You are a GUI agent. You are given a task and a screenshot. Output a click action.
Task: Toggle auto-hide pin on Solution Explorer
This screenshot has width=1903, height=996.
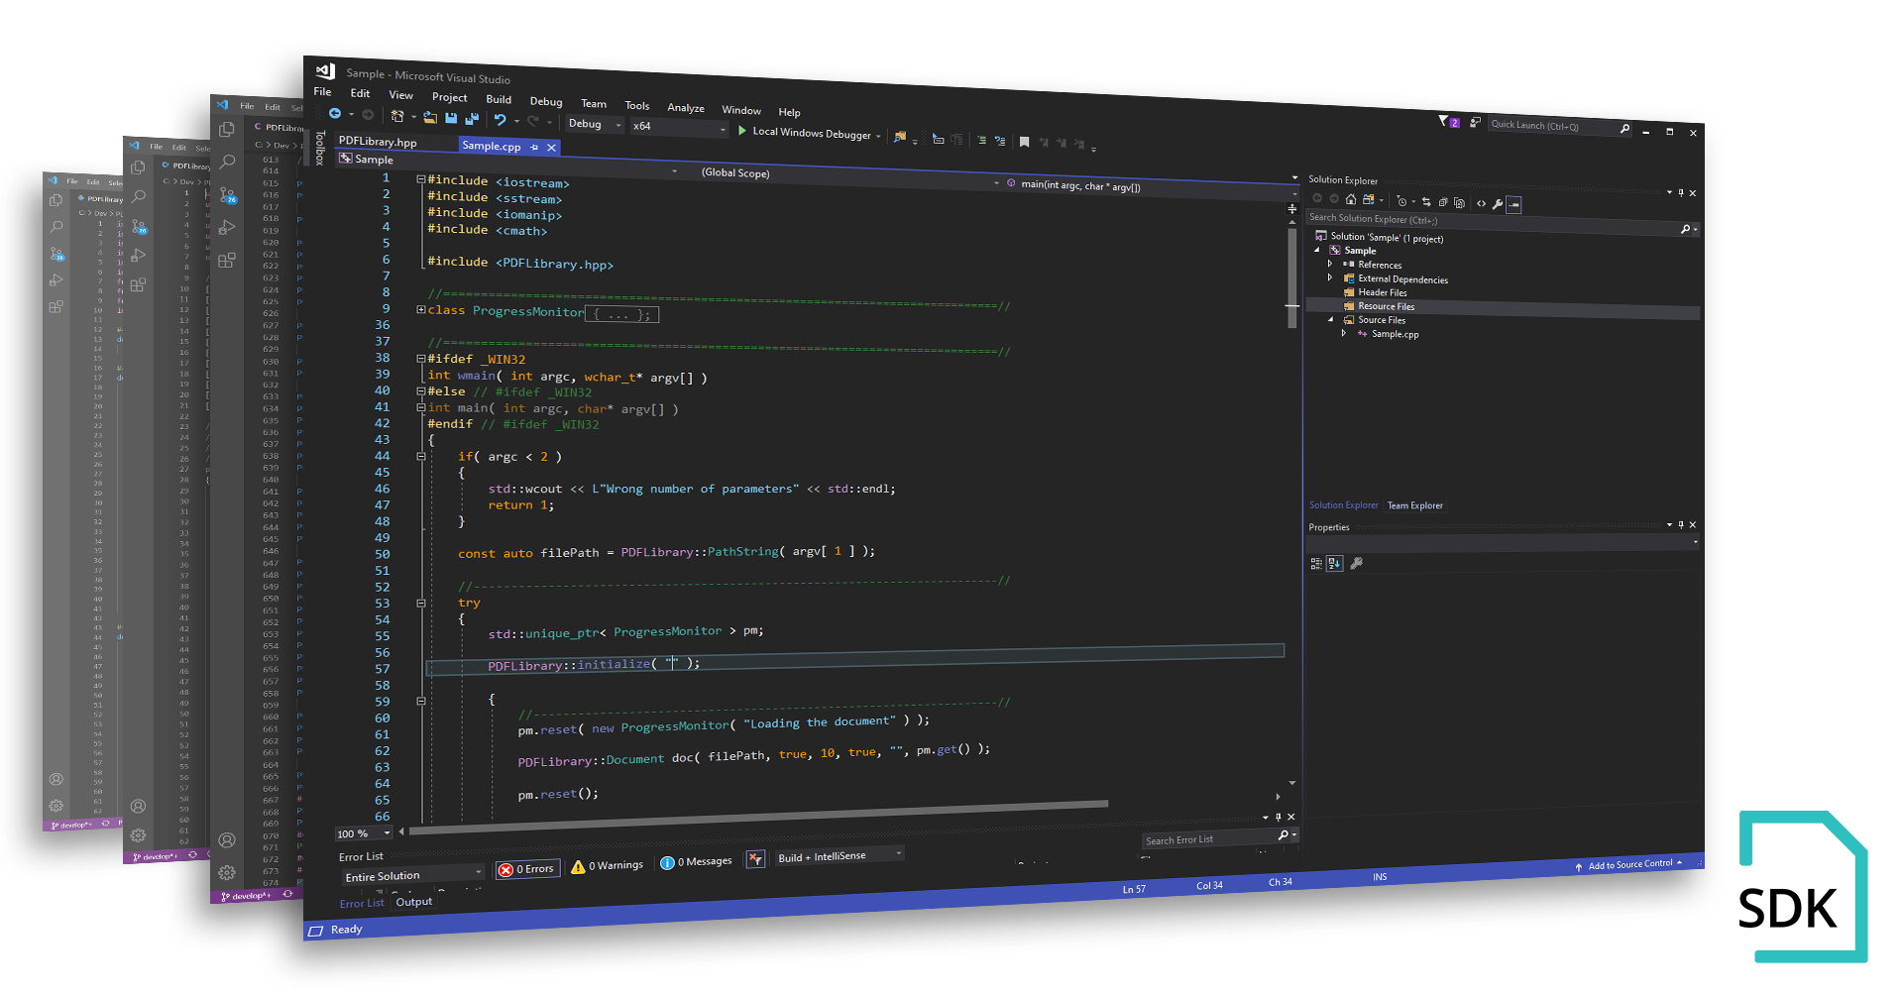coord(1681,192)
